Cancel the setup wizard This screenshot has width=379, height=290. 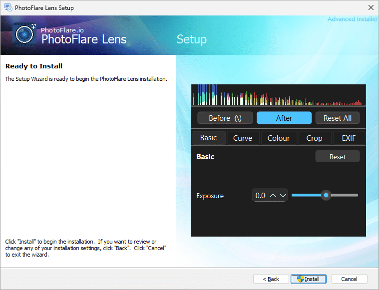pyautogui.click(x=349, y=279)
